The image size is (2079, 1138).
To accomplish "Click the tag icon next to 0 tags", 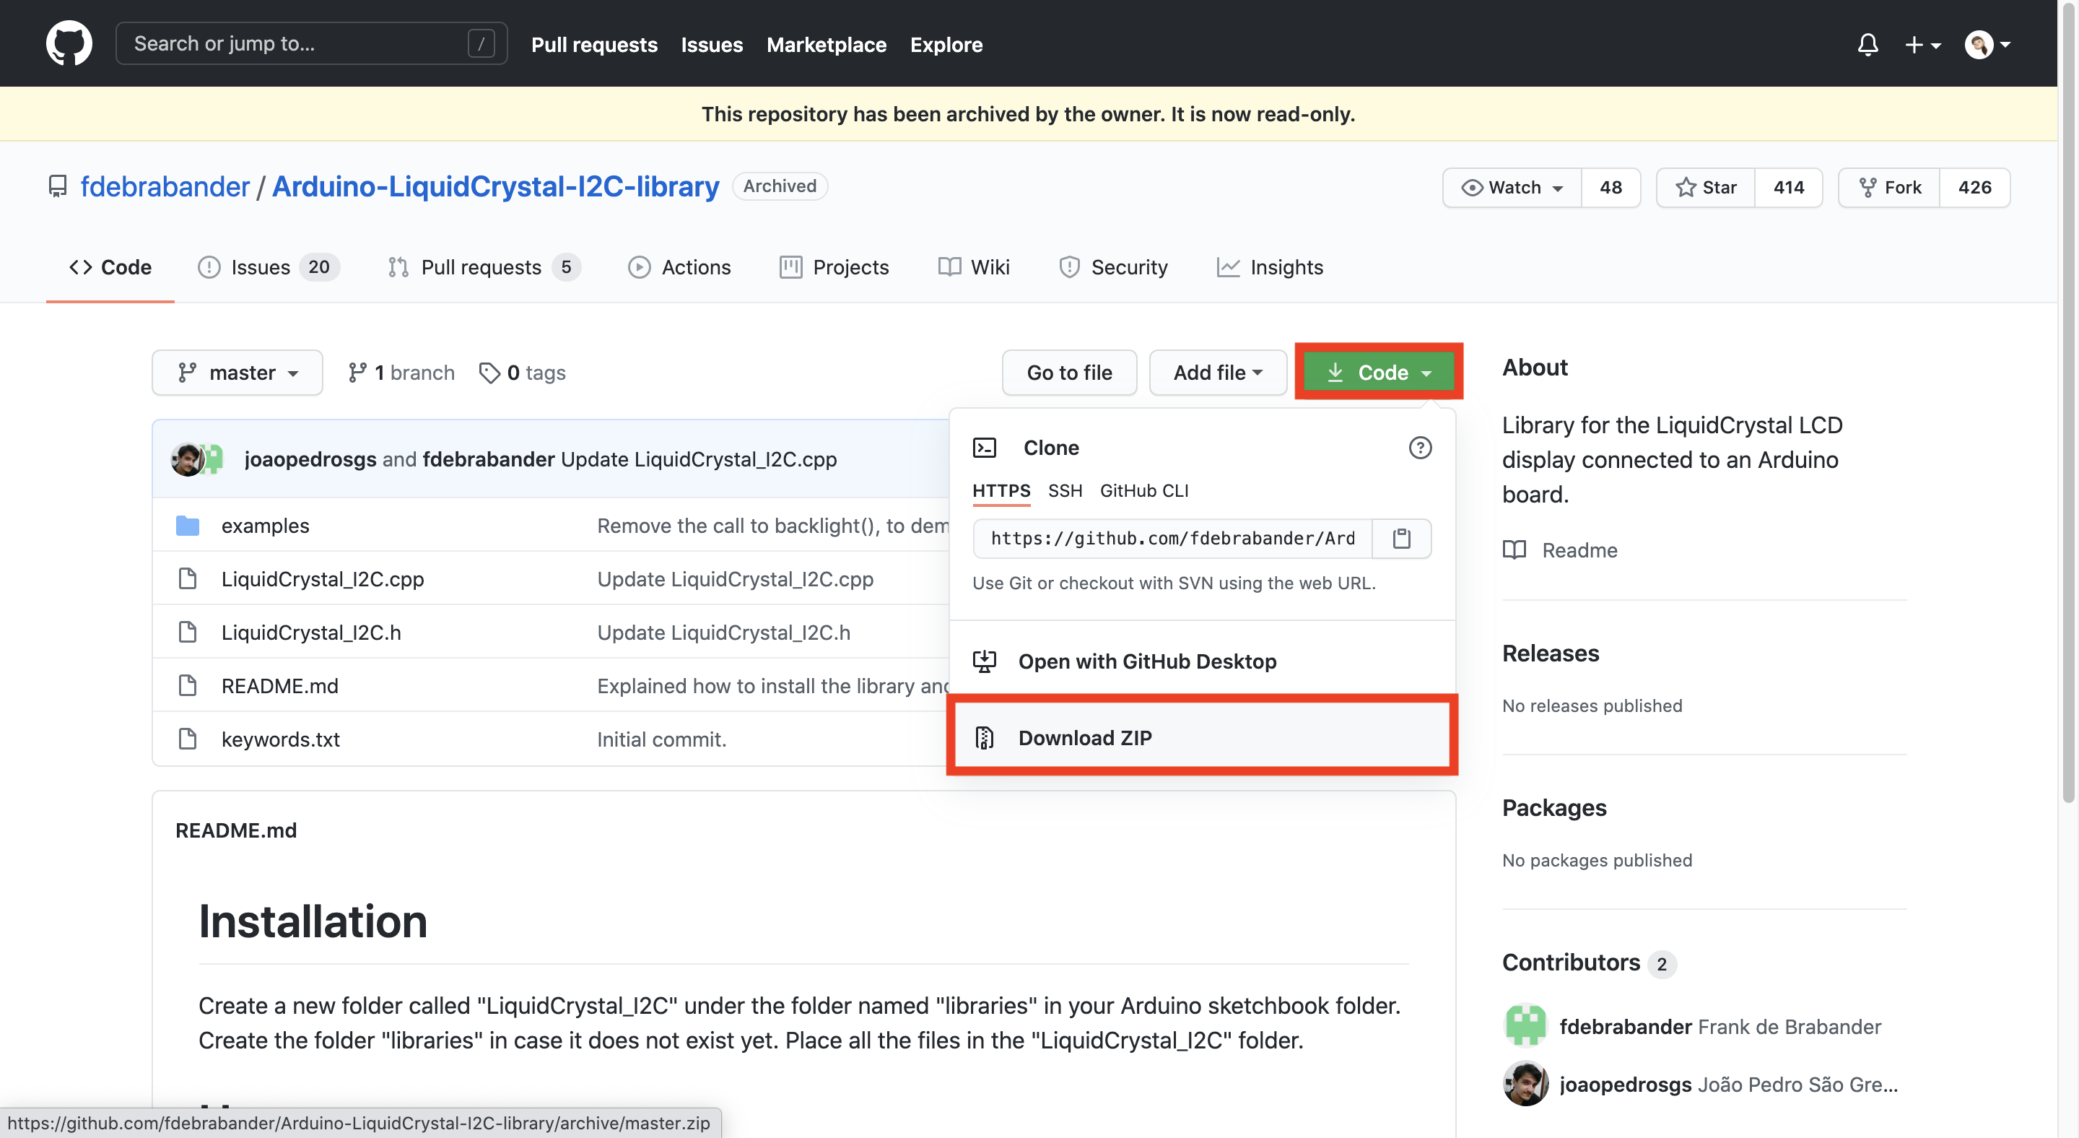I will [x=489, y=373].
